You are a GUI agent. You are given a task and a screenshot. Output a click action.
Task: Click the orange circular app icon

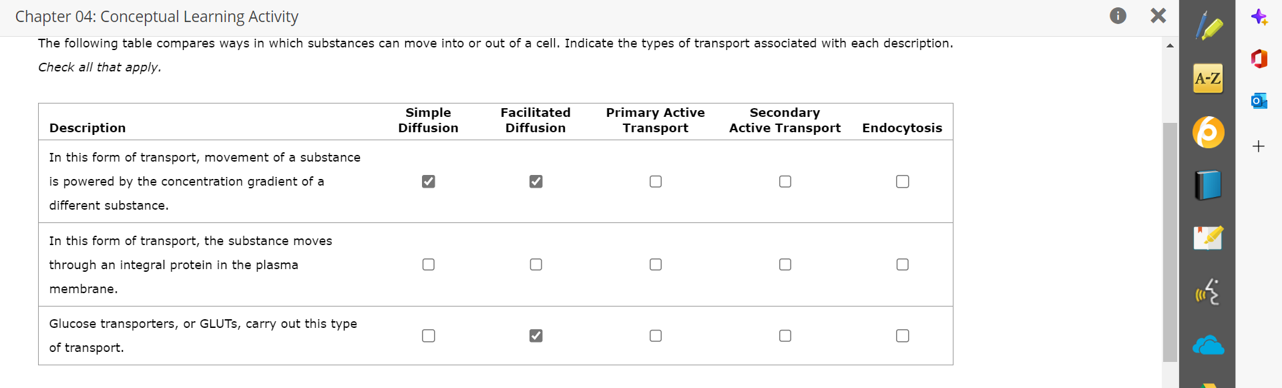1208,132
